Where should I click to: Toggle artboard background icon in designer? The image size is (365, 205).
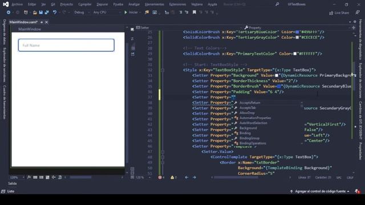pos(47,177)
